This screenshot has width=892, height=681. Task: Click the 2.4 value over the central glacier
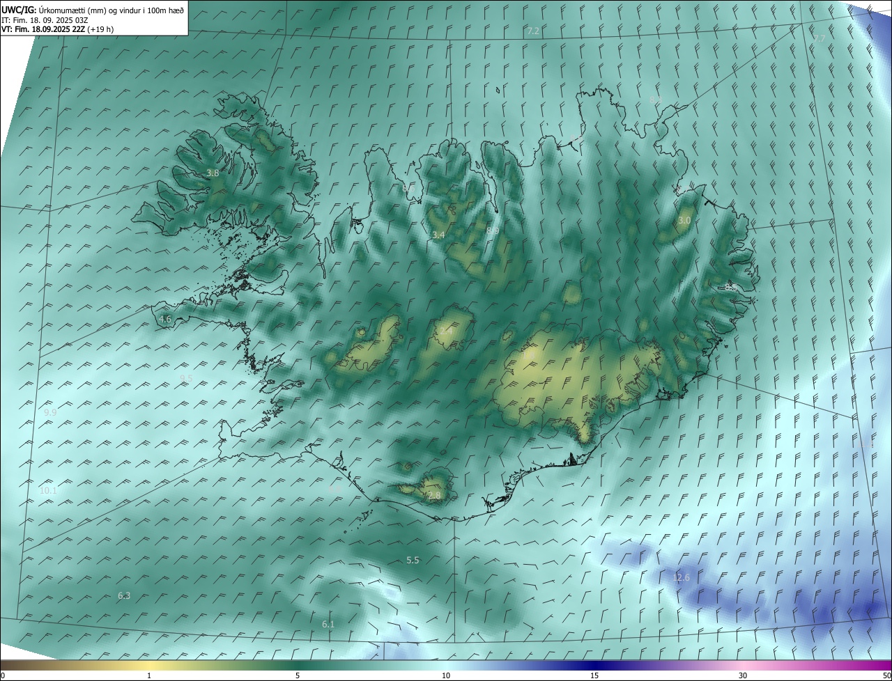pyautogui.click(x=446, y=331)
